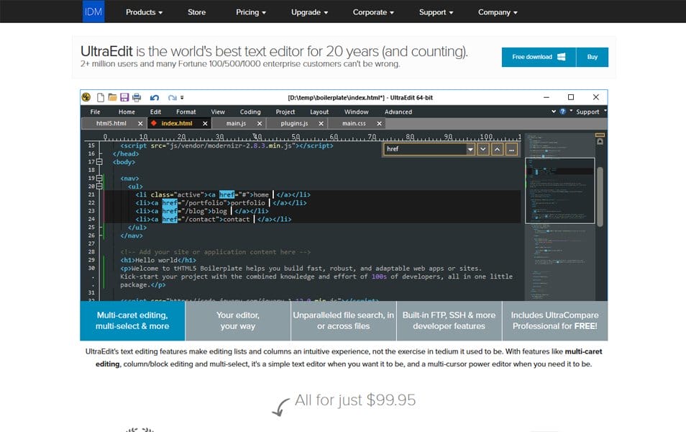The height and width of the screenshot is (432, 686).
Task: Click the IDM logo in the site header
Action: click(x=93, y=12)
